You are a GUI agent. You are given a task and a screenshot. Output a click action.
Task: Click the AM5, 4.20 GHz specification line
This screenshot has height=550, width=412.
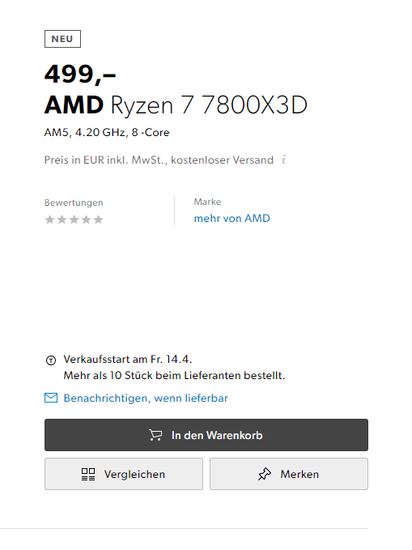pos(107,132)
